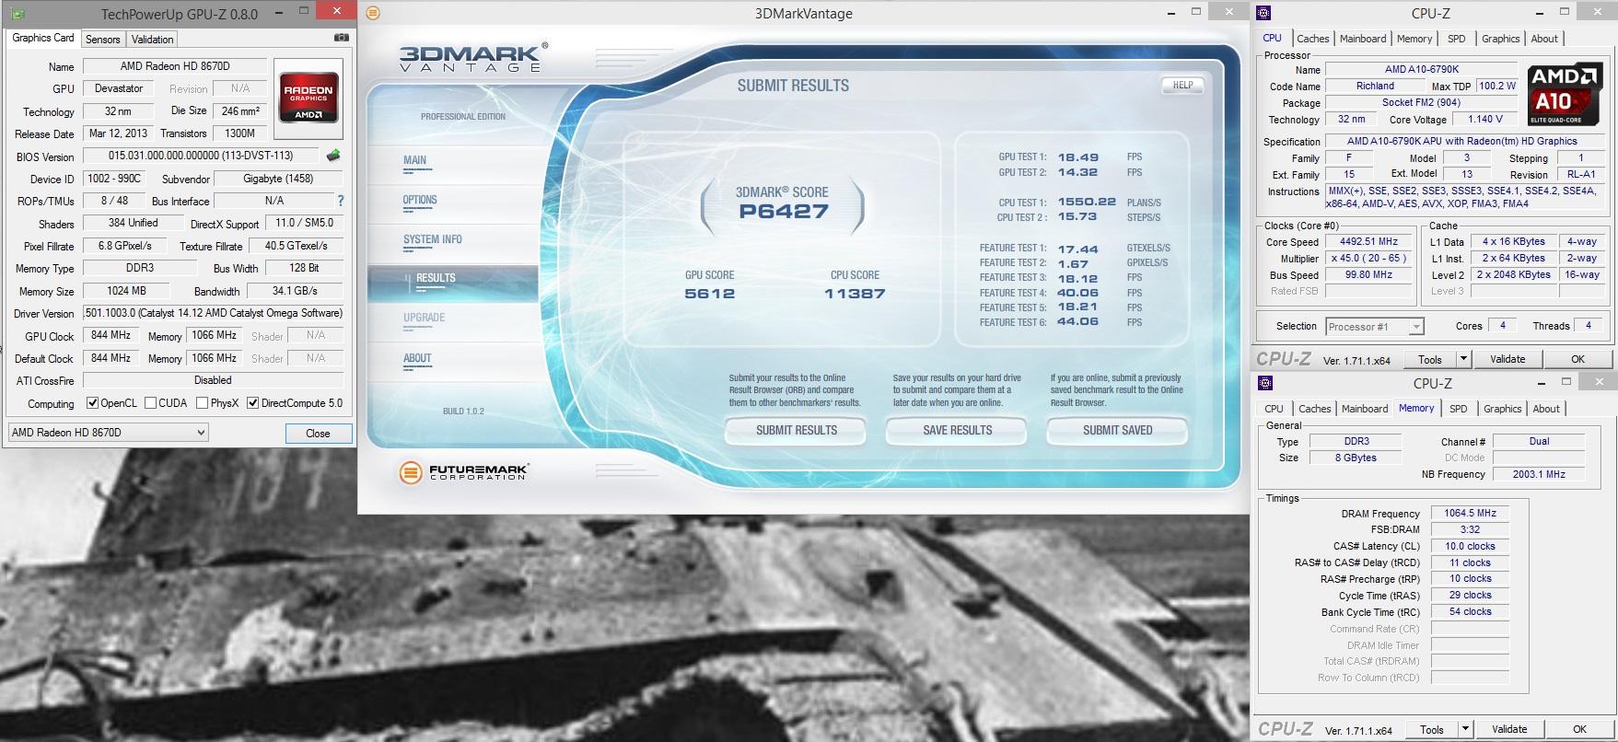The width and height of the screenshot is (1618, 742).
Task: Click OK in bottom CPU-Z window
Action: point(1579,729)
